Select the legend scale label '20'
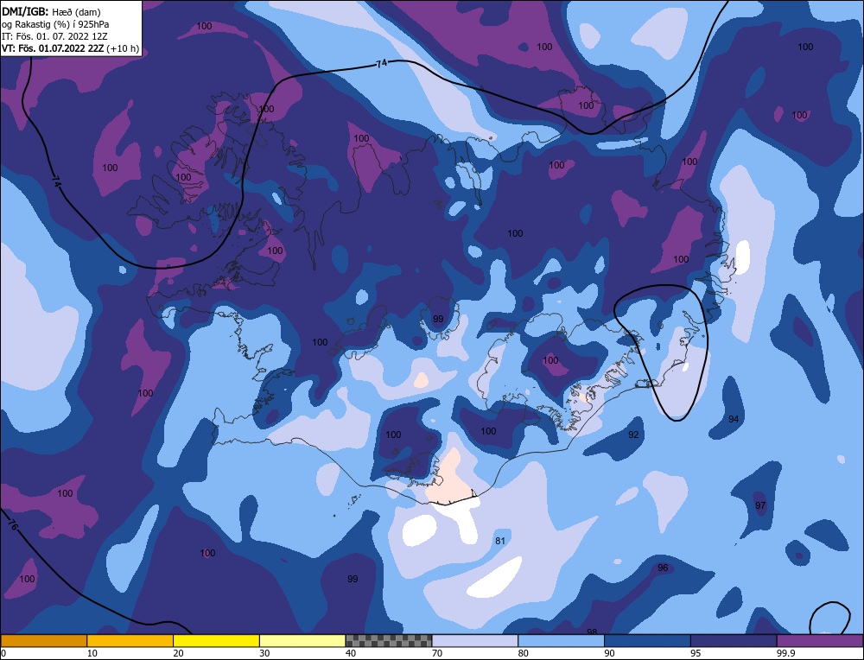Screen dimensions: 864x660 [x=178, y=653]
